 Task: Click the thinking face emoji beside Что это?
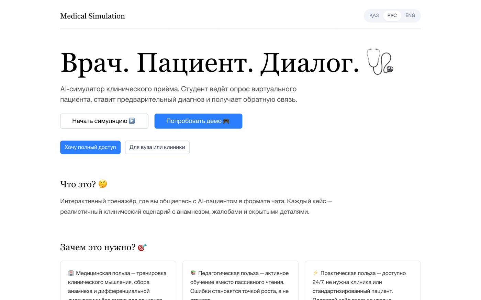click(x=103, y=184)
